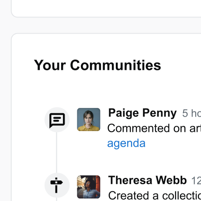201x201 pixels.
Task: Click the comment bubble activity icon
Action: pos(57,120)
